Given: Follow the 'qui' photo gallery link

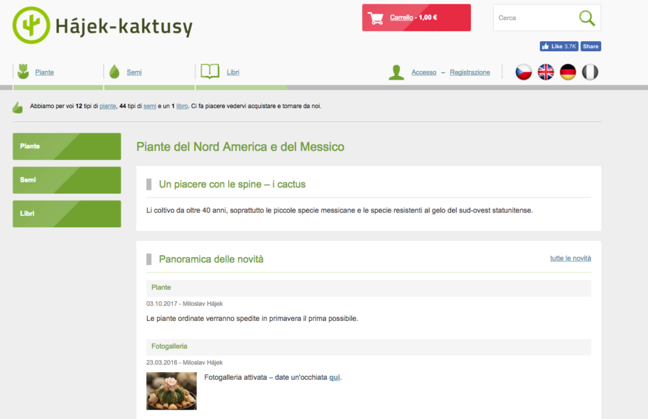Looking at the screenshot, I should point(334,377).
